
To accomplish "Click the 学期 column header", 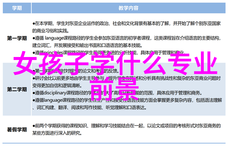I will point(17,8).
